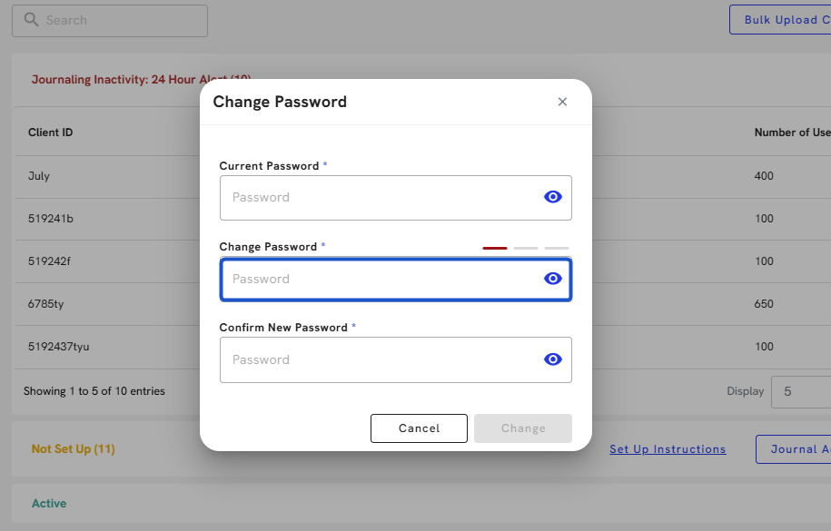Focus the Change Password input field
831x531 pixels.
click(x=381, y=279)
